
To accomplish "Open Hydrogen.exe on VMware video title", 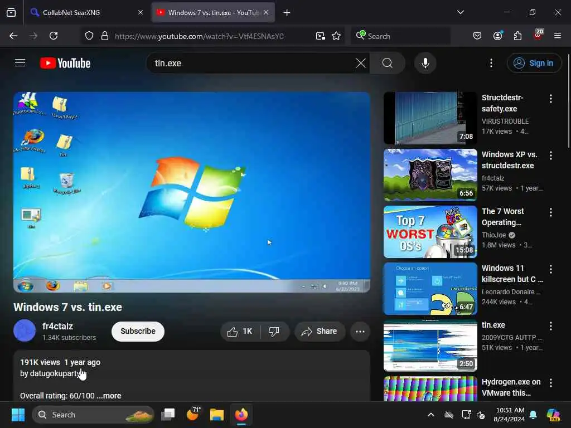I will click(511, 387).
